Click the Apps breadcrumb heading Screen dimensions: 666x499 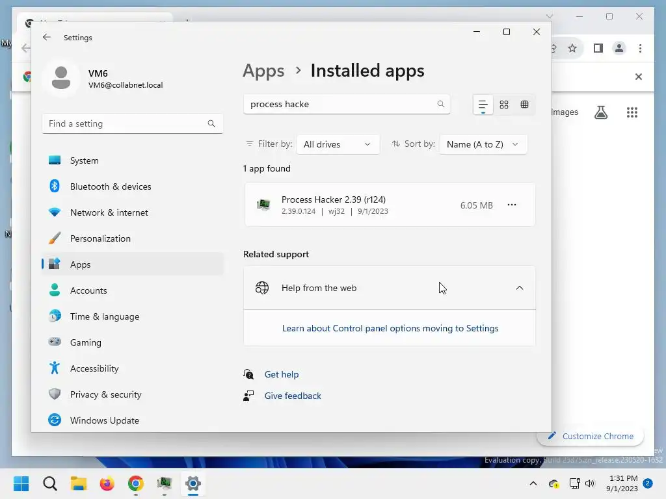point(263,70)
